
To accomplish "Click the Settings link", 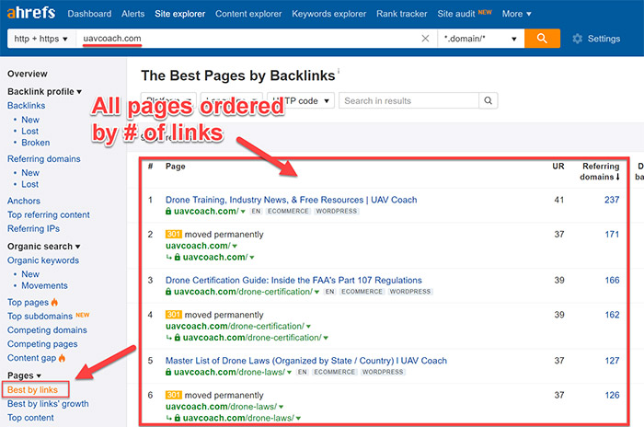I will (604, 39).
